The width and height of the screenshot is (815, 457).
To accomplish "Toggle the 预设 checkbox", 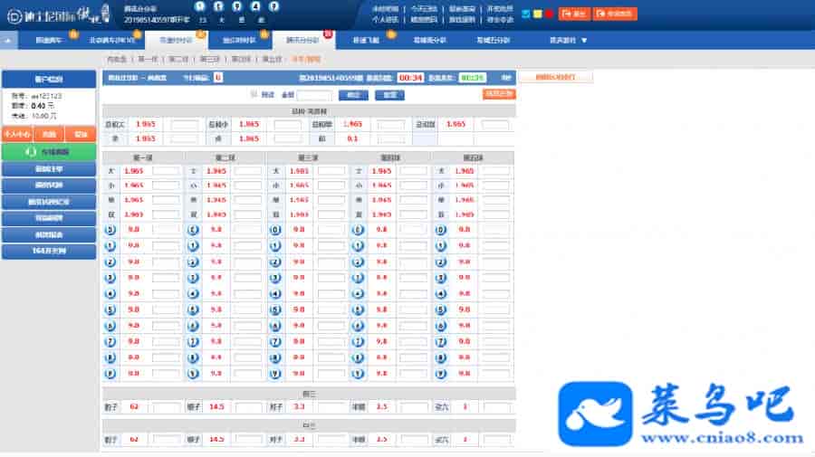I will tap(254, 94).
